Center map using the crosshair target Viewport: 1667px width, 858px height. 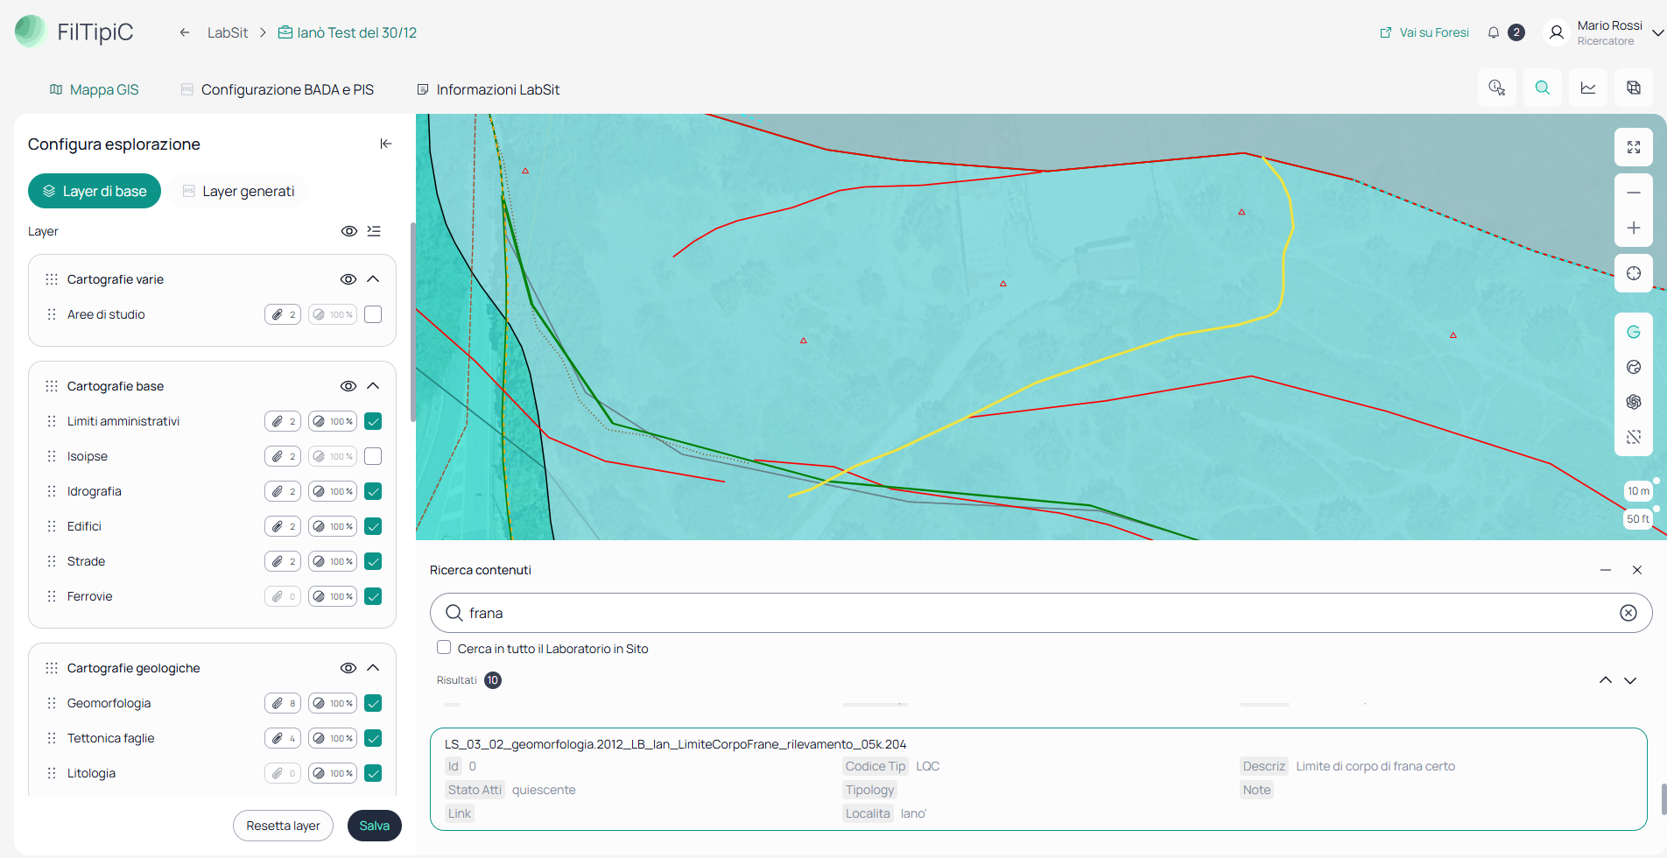coord(1634,273)
